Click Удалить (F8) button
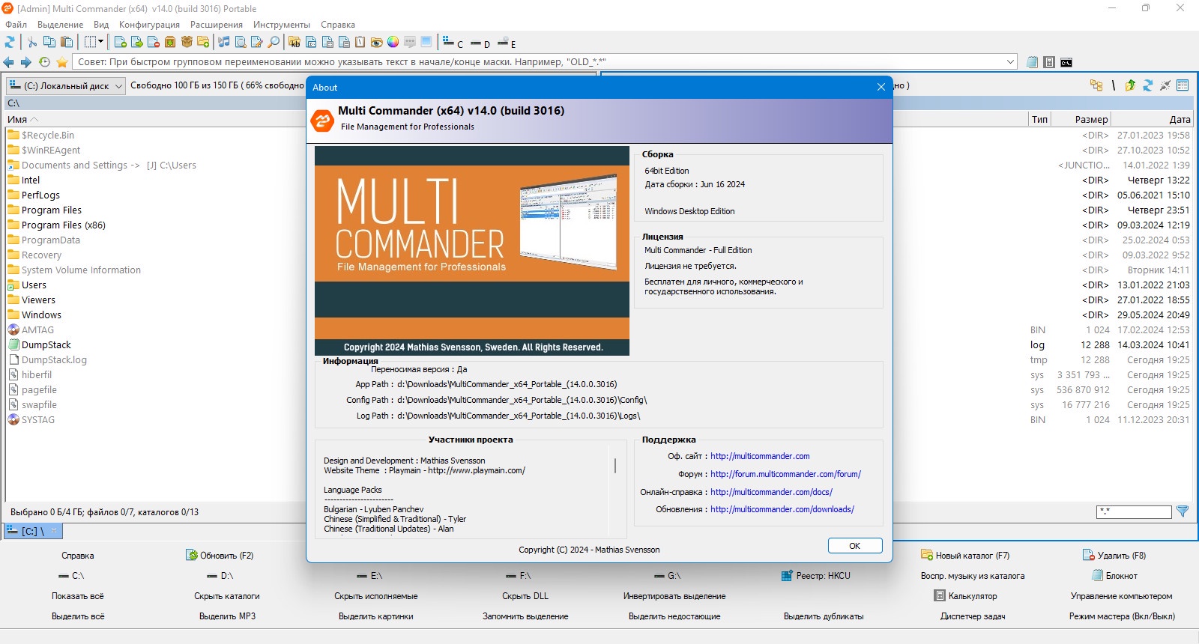The width and height of the screenshot is (1199, 644). (x=1114, y=556)
